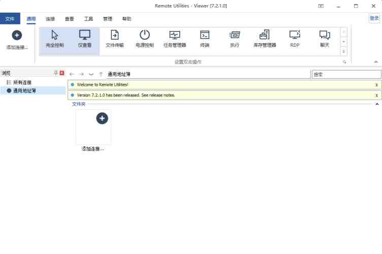Click the 文件夹 group header label
382x254 pixels.
[x=79, y=104]
